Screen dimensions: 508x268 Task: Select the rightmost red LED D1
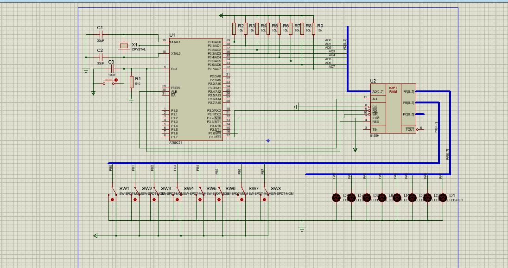[x=442, y=198]
